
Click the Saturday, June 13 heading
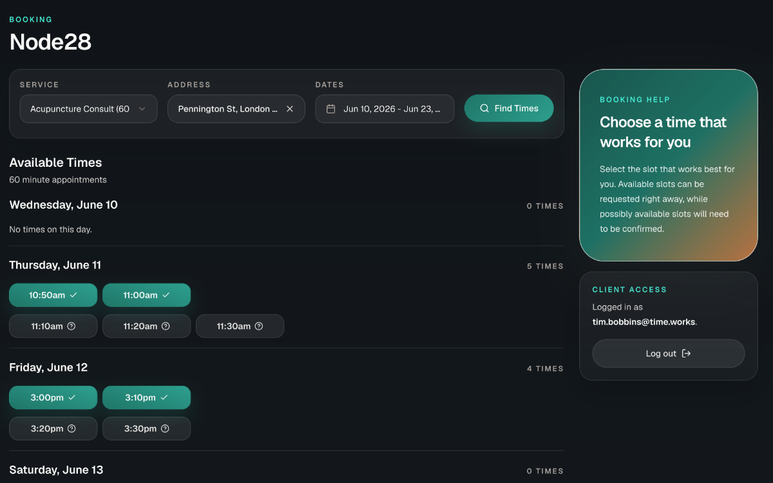click(56, 469)
